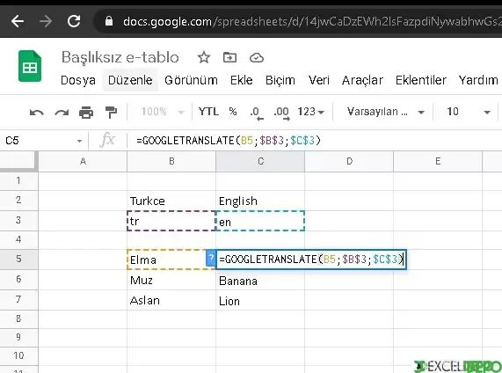Select column D header
The width and height of the screenshot is (502, 373).
click(x=349, y=161)
